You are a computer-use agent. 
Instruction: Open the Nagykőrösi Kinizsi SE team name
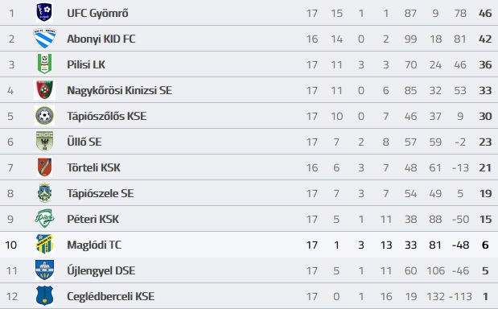tap(119, 90)
